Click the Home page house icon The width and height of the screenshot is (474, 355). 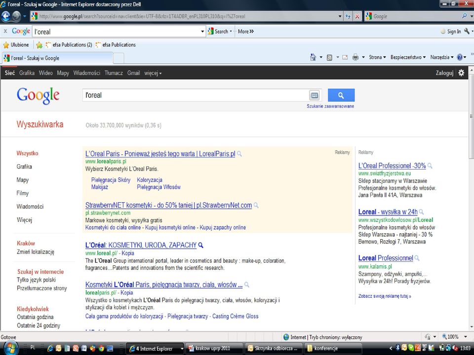[313, 57]
